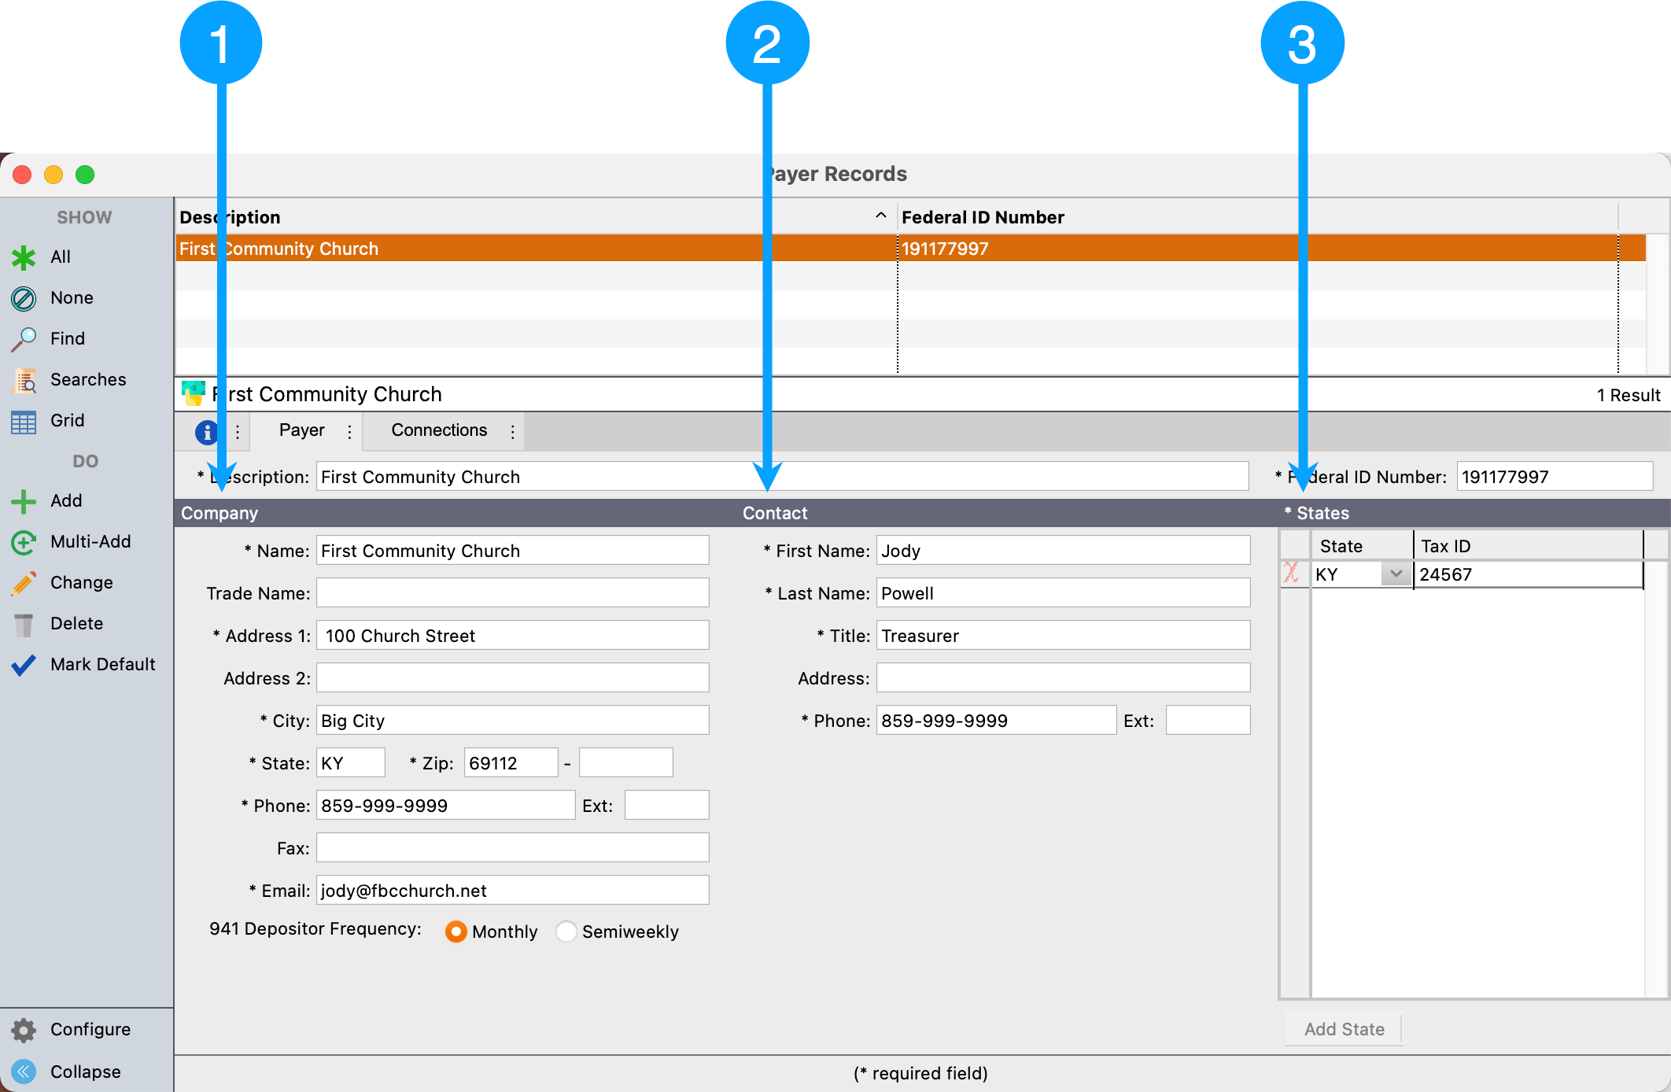Select the None filter icon
Viewport: 1671px width, 1092px height.
tap(24, 298)
